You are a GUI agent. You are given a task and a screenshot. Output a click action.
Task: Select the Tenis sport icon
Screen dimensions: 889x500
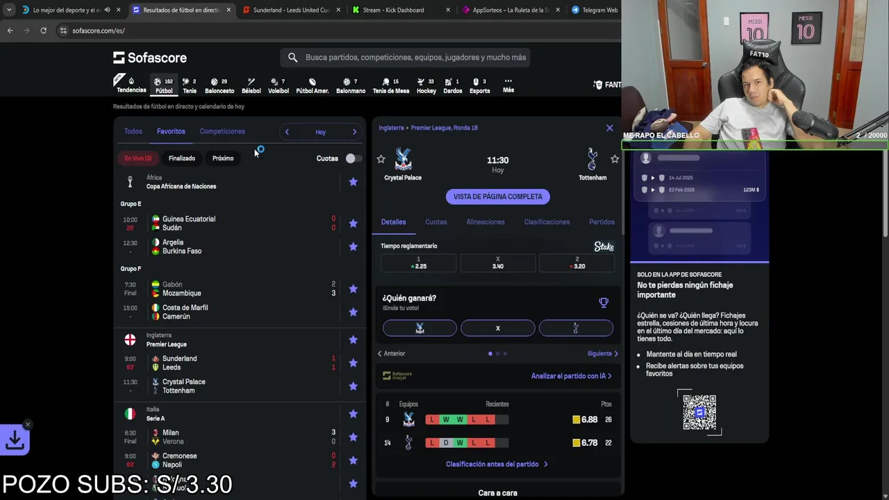pyautogui.click(x=190, y=85)
